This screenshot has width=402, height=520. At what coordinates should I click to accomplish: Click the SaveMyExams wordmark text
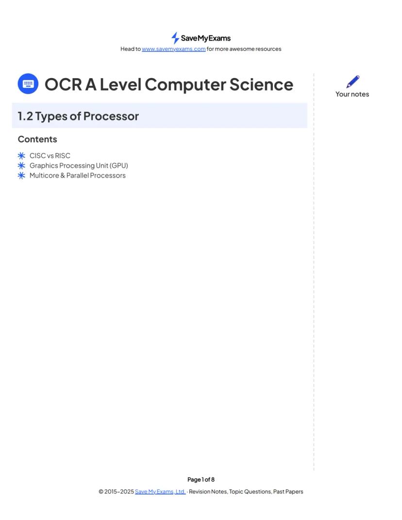coord(205,38)
